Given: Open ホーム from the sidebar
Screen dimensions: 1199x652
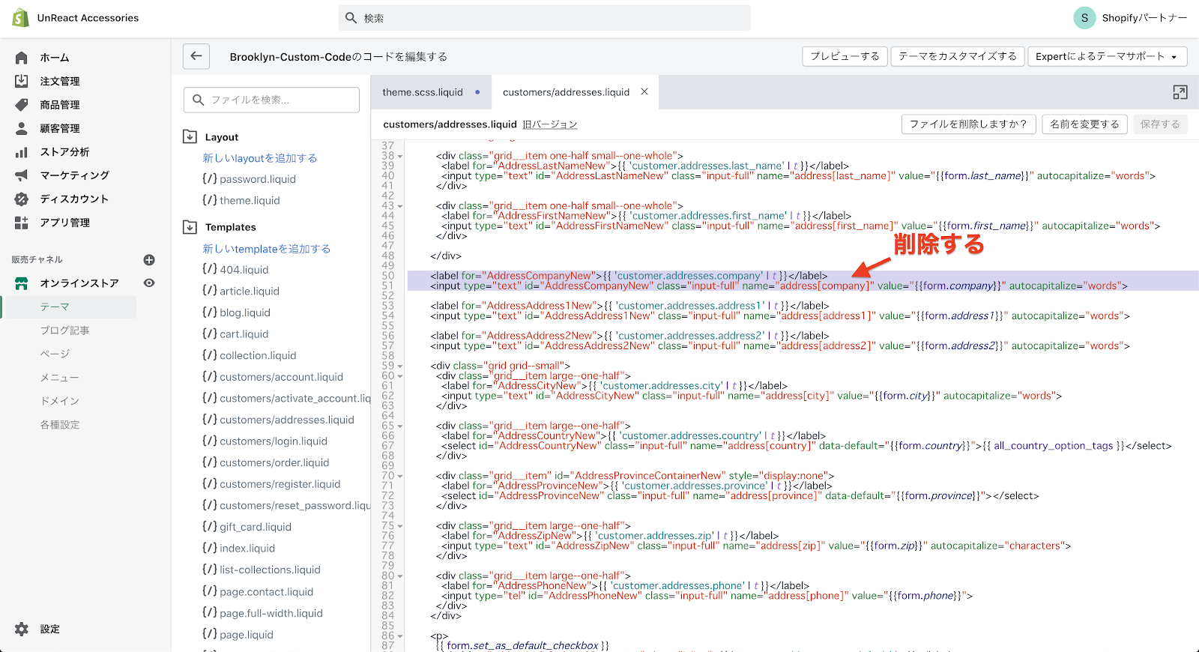Looking at the screenshot, I should (x=54, y=58).
